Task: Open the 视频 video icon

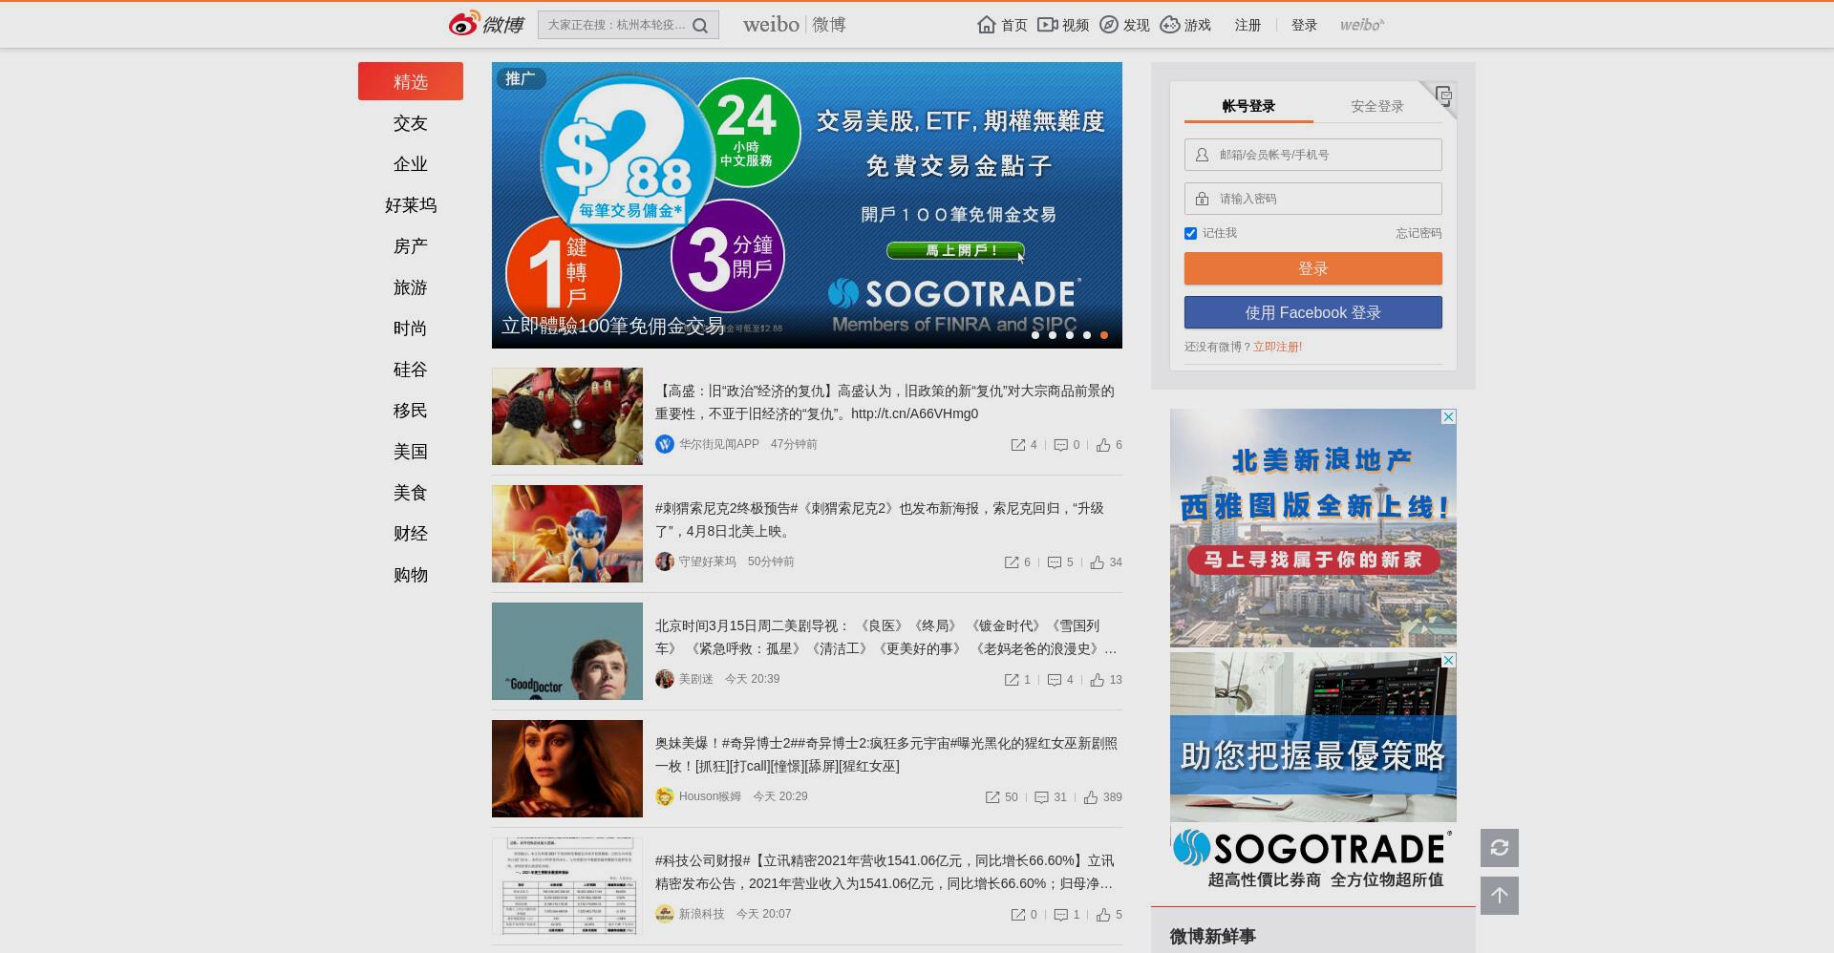Action: point(1048,25)
